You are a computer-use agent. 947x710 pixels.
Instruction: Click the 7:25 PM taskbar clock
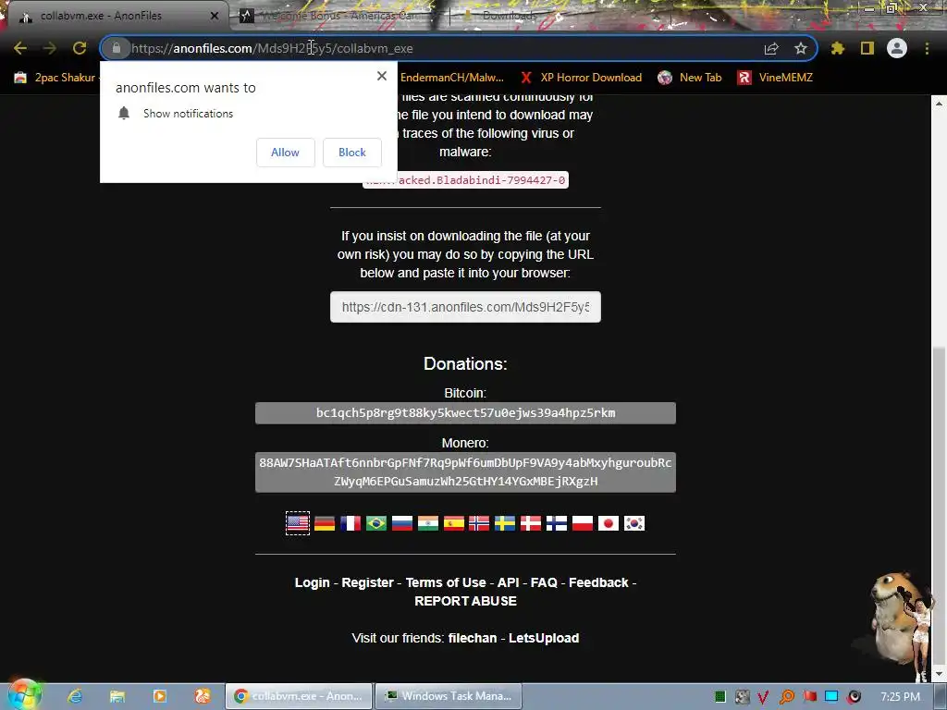pos(900,697)
